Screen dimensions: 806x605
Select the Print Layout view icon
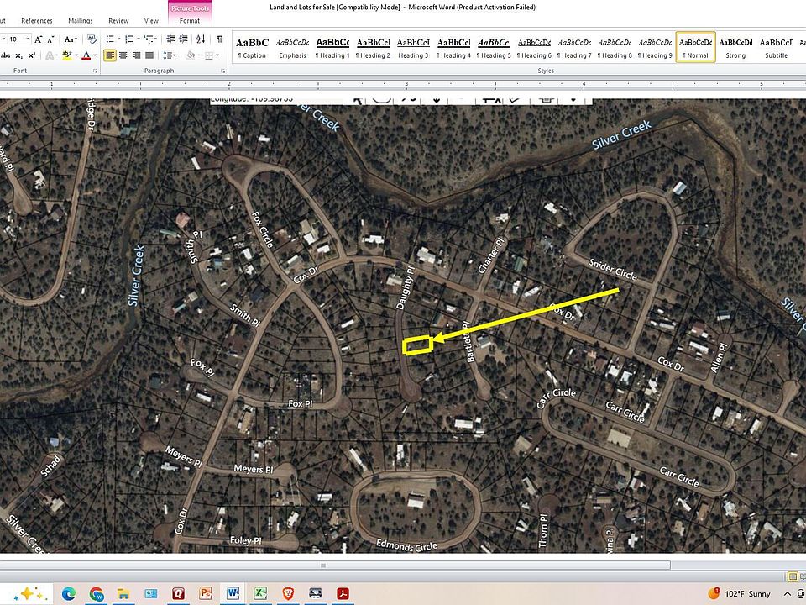pos(792,576)
